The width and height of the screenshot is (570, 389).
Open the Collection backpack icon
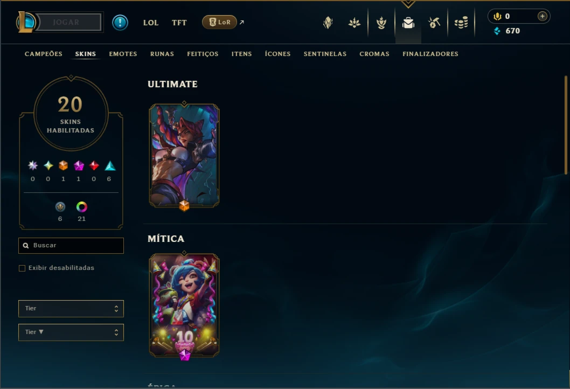[x=408, y=23]
